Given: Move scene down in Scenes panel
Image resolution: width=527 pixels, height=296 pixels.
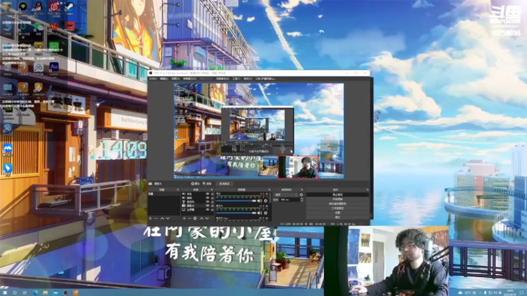Looking at the screenshot, I should pyautogui.click(x=168, y=218).
